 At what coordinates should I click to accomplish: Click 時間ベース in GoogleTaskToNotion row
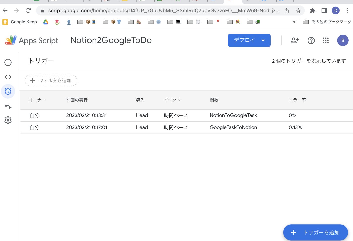[176, 127]
